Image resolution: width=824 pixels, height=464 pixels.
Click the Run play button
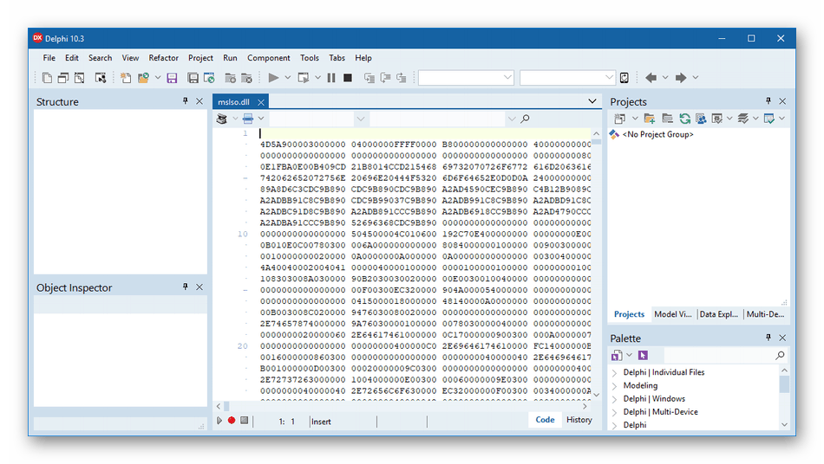273,78
